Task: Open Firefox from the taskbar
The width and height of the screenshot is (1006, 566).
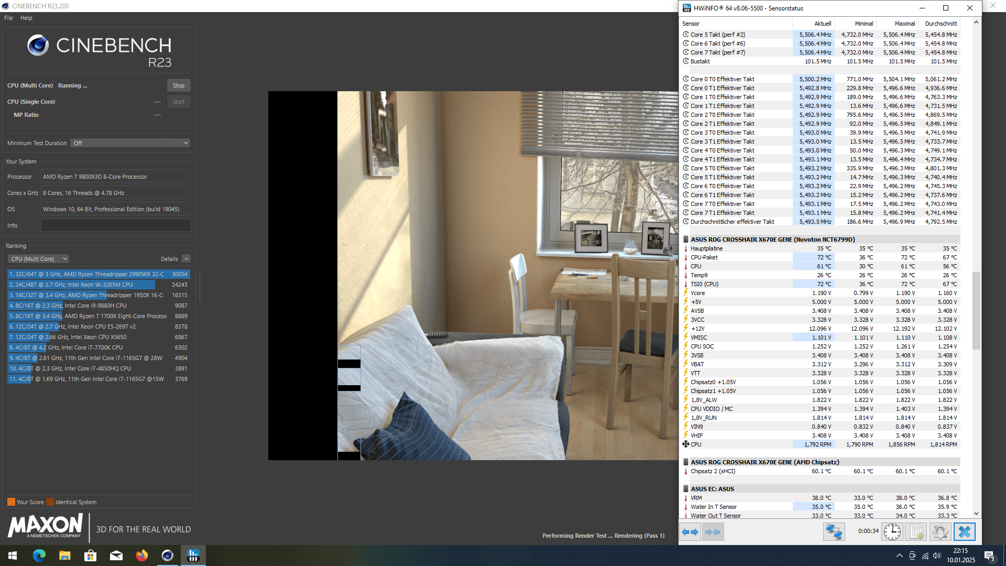Action: tap(141, 556)
